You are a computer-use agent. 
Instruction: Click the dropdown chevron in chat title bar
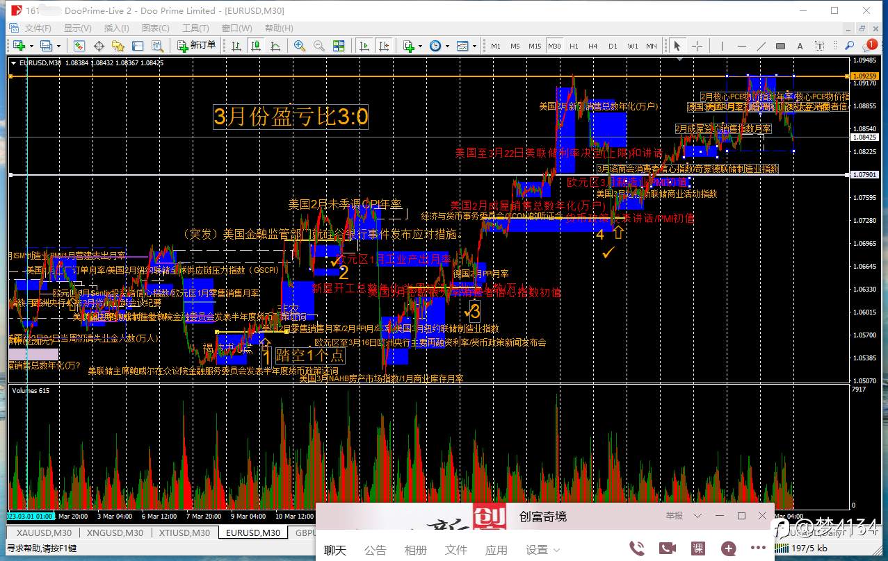(697, 516)
